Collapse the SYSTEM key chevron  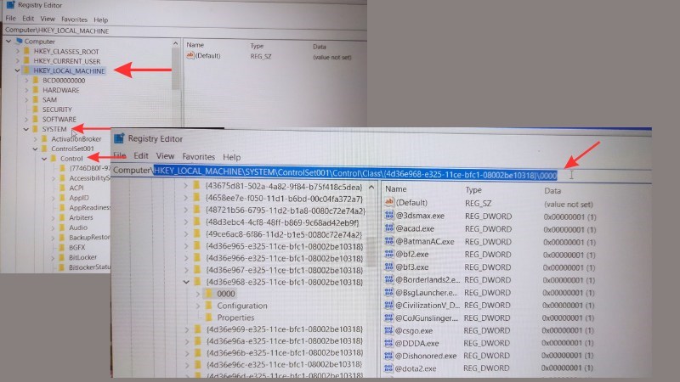coord(26,129)
